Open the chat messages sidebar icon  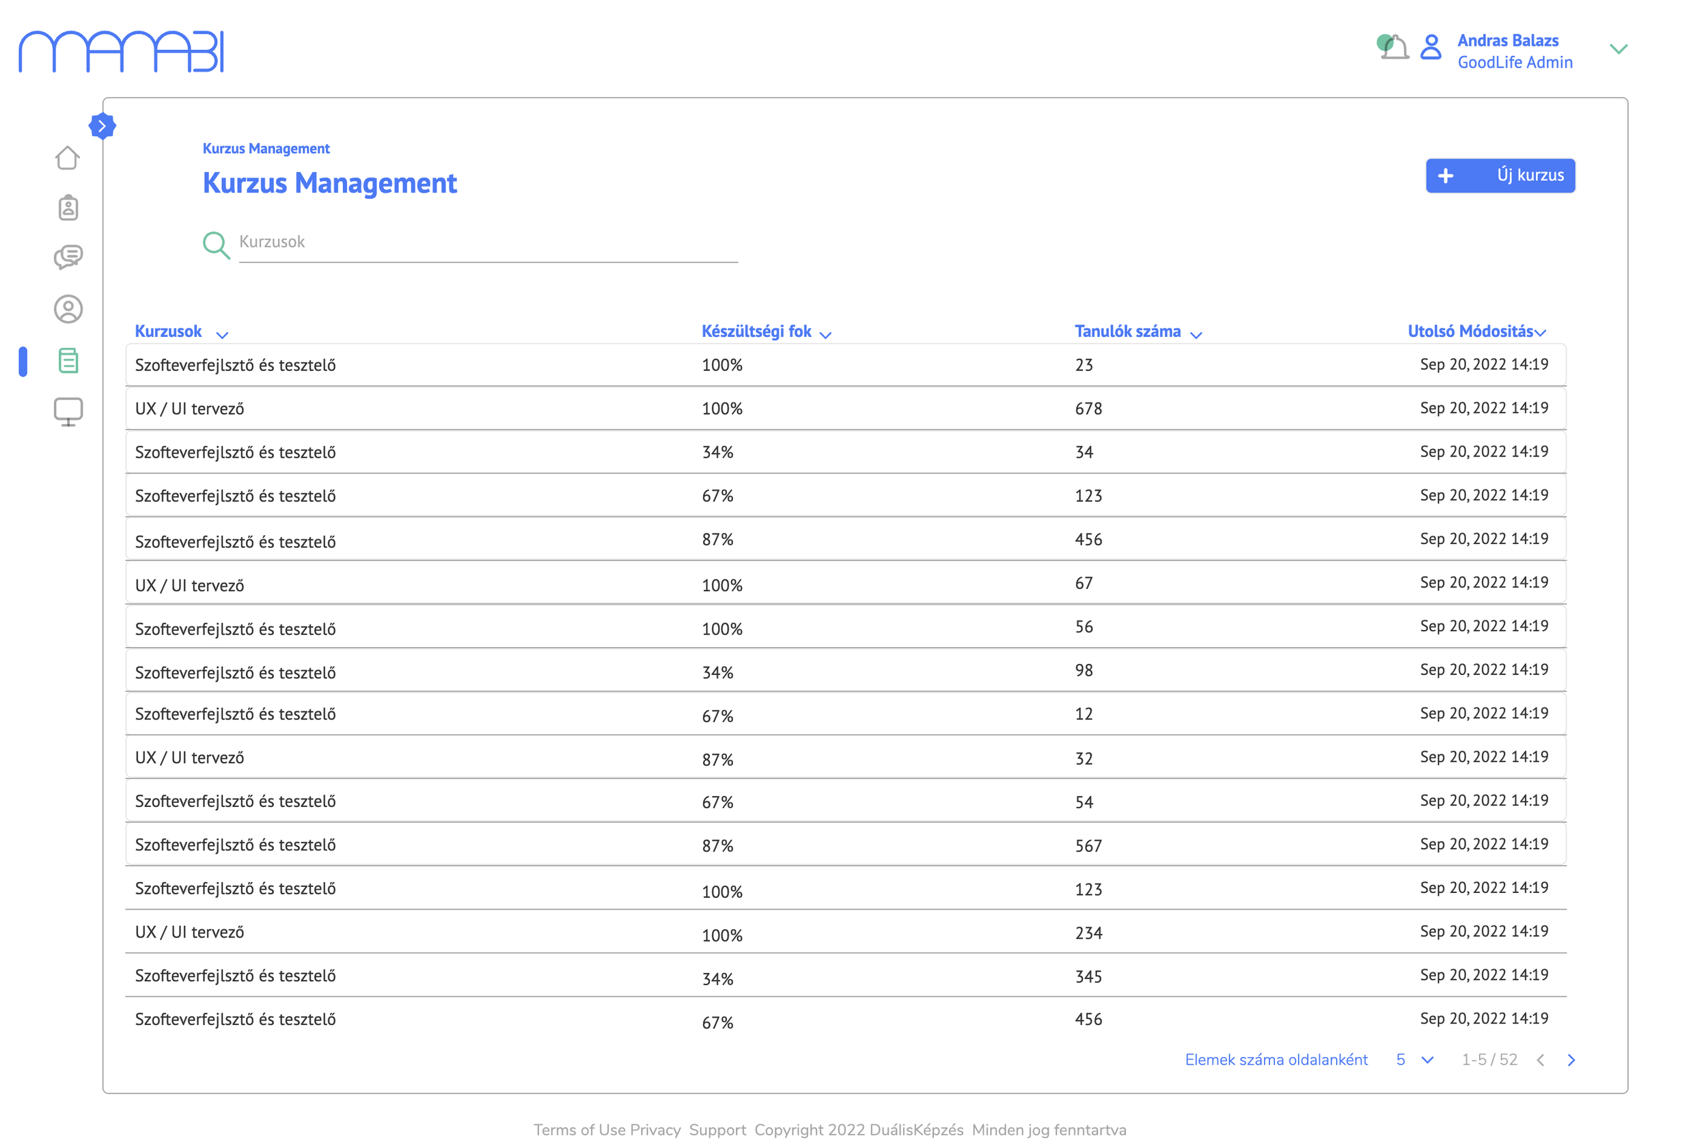(x=68, y=257)
